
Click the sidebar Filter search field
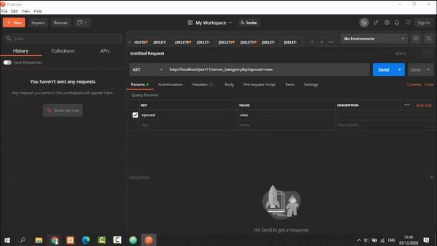(63, 38)
